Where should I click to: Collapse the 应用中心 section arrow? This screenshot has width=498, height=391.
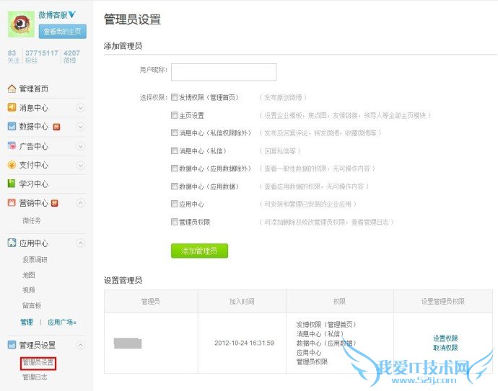tap(81, 243)
